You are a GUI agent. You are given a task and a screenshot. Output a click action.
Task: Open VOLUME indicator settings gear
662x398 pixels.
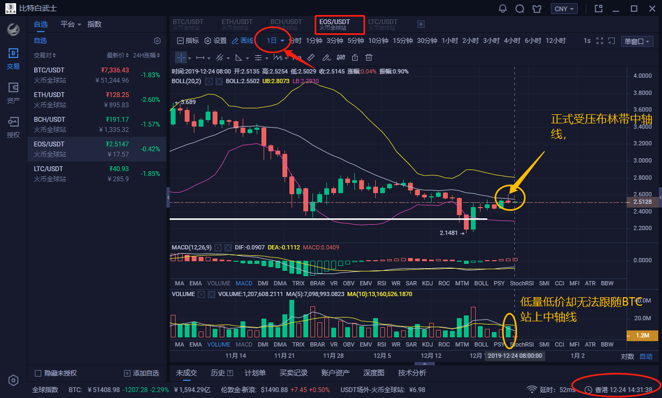[201, 294]
